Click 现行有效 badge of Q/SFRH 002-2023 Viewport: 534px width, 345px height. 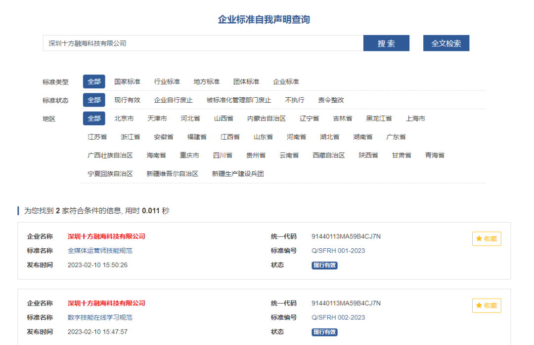tap(324, 332)
